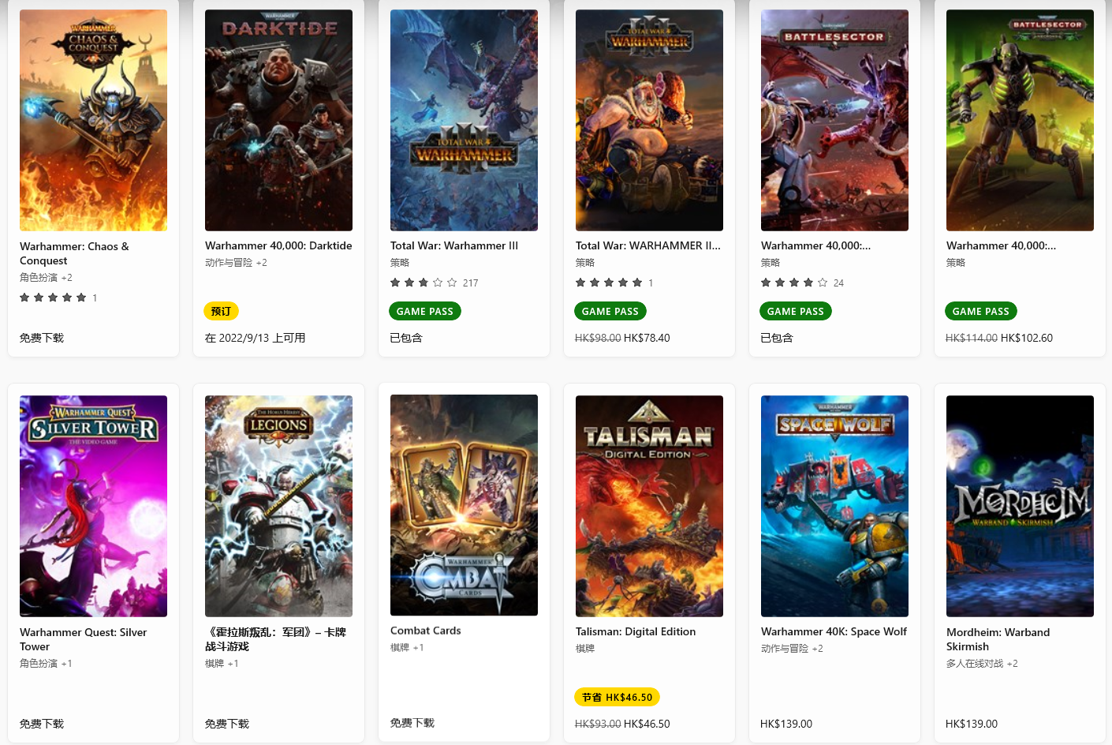1112x745 pixels.
Task: Select the Battlesector Necron cover image
Action: (1020, 120)
